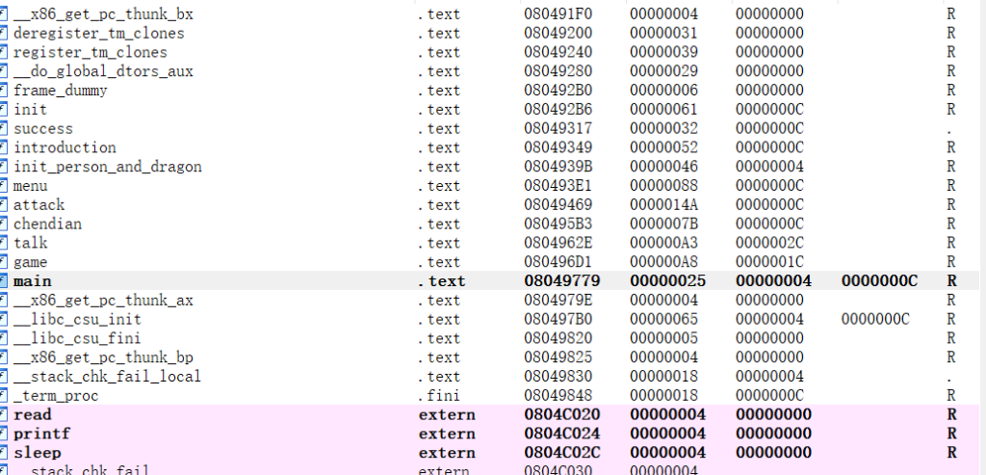Select the init_person_and_dragon function

point(107,167)
